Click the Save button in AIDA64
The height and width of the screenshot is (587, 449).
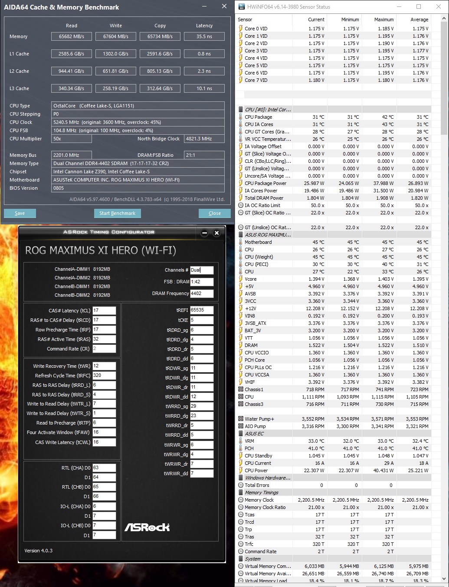(x=20, y=213)
